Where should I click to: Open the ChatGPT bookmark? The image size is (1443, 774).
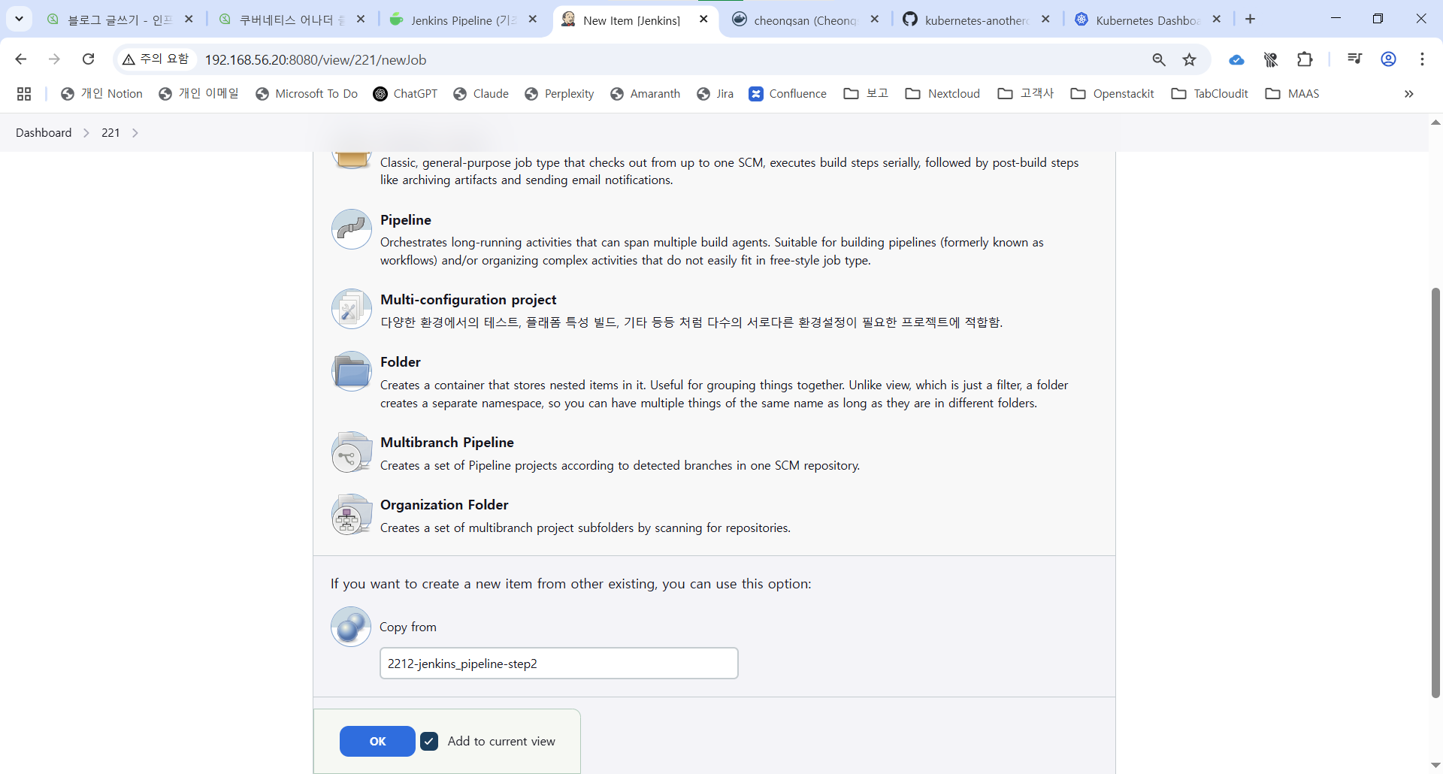(x=405, y=94)
